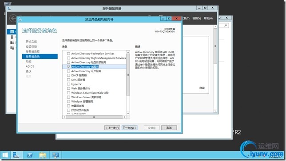Click roles list horizontal scroll left arrow

click(64, 117)
